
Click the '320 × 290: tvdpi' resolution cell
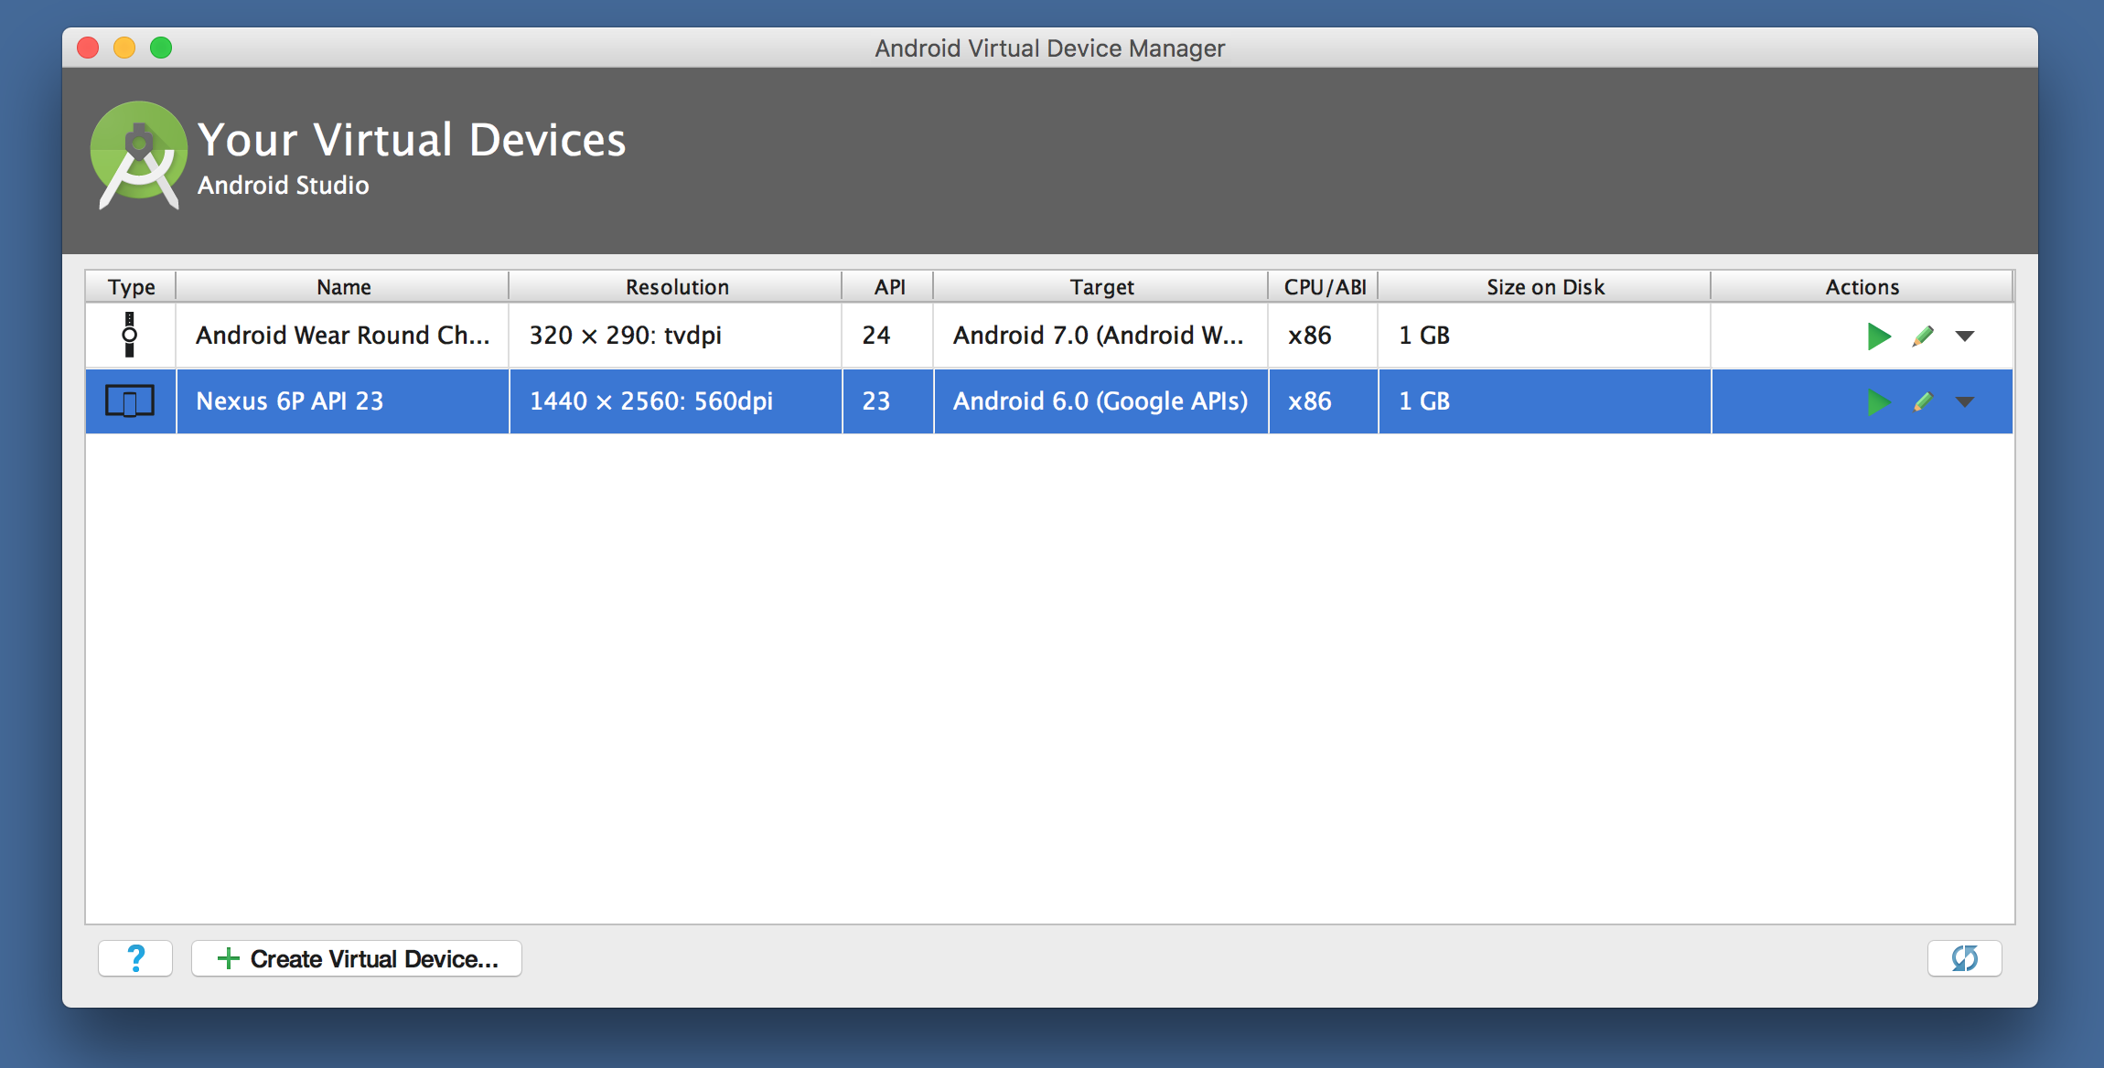point(676,336)
